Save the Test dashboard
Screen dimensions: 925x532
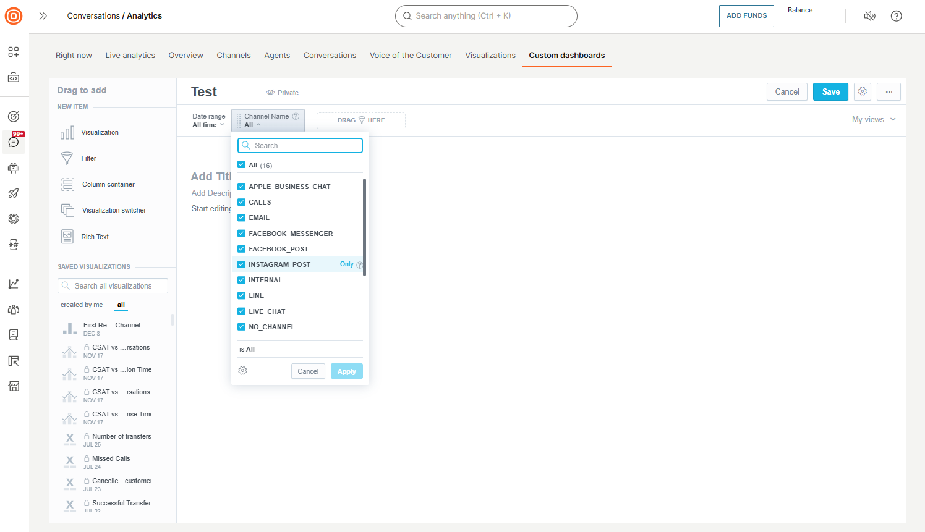point(830,91)
